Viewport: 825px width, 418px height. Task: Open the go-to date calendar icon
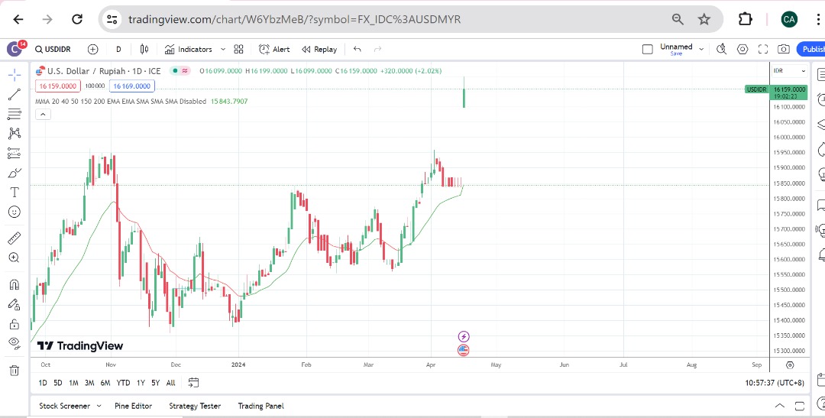pyautogui.click(x=193, y=383)
